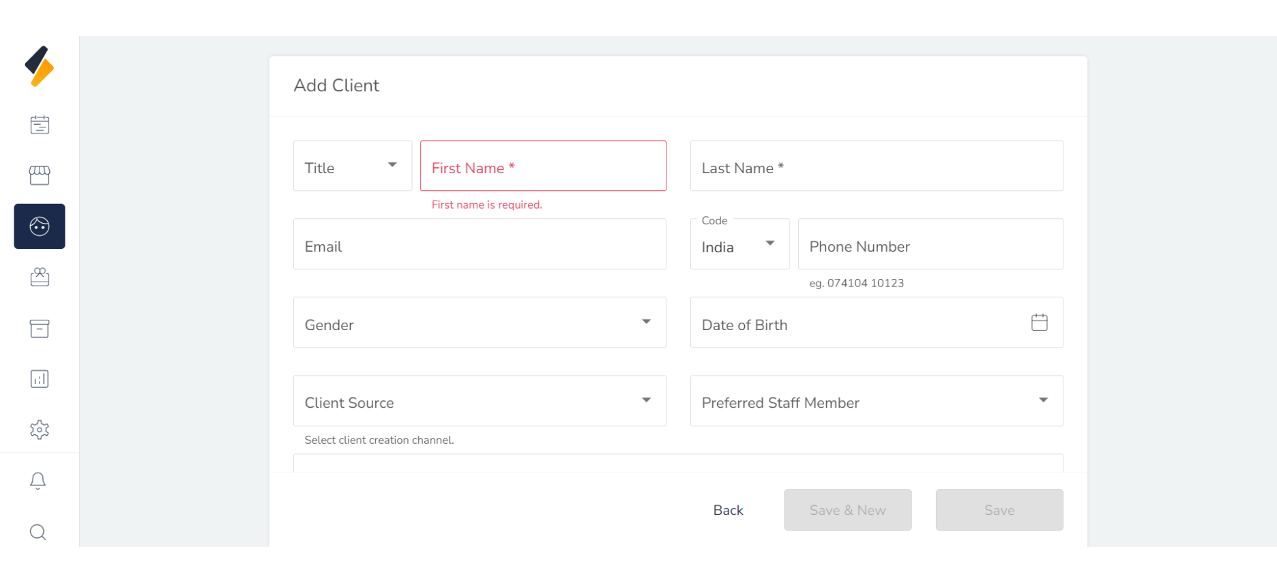The width and height of the screenshot is (1277, 583).
Task: Open the Date of Birth calendar picker
Action: 1039,323
